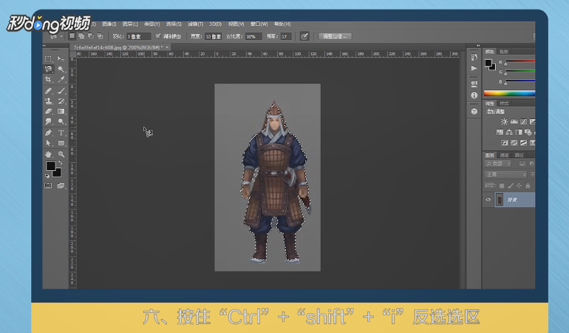This screenshot has height=333, width=569.
Task: Select the Eyedropper tool
Action: click(61, 79)
